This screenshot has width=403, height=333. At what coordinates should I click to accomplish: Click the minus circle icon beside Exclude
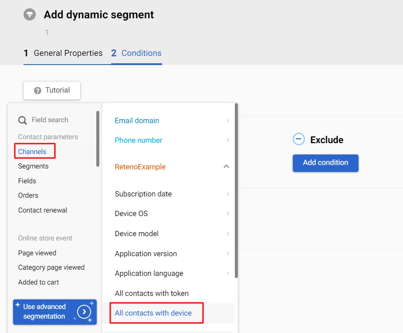(x=298, y=140)
